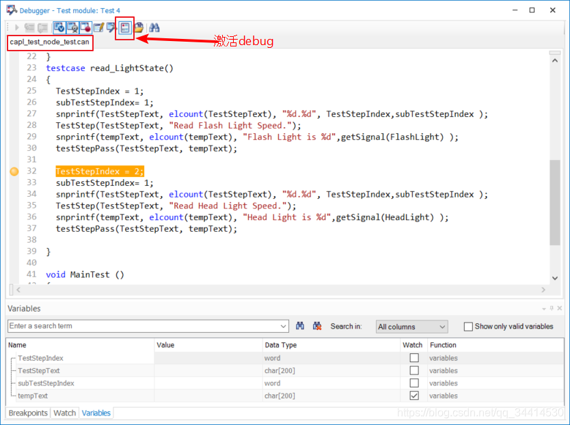This screenshot has width=570, height=425.
Task: Select the subTestStepIndex variable row
Action: [x=286, y=383]
